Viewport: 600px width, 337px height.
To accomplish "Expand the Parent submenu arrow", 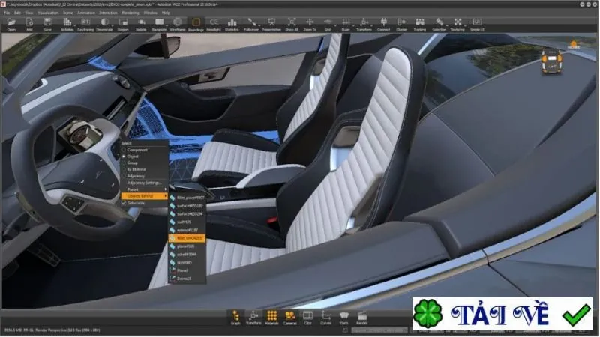I will coord(165,189).
